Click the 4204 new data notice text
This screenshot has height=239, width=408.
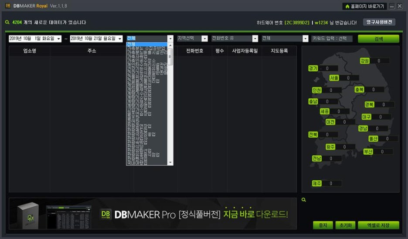[x=49, y=22]
